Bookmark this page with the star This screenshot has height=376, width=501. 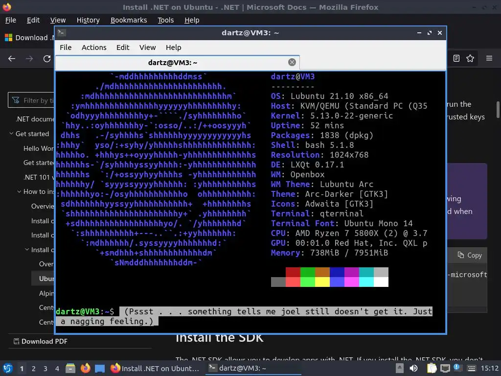[470, 58]
